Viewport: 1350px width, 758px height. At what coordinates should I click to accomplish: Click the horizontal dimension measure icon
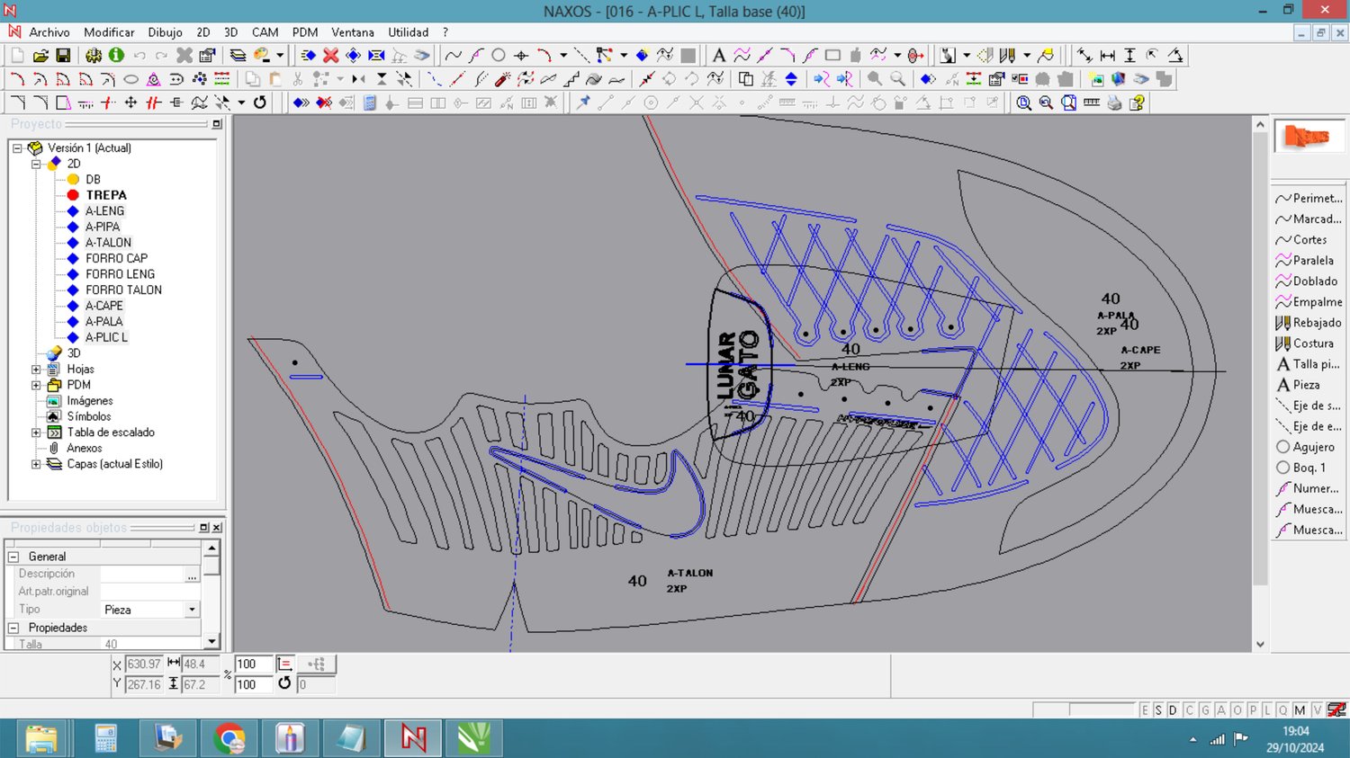[x=1108, y=56]
